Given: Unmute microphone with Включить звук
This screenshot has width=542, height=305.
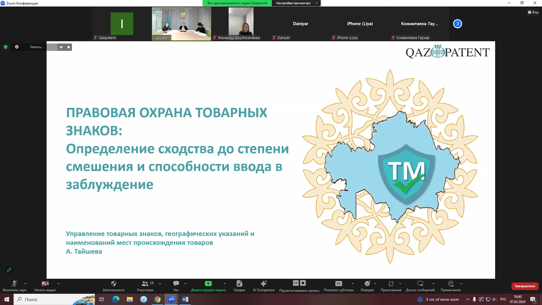Looking at the screenshot, I should 14,284.
